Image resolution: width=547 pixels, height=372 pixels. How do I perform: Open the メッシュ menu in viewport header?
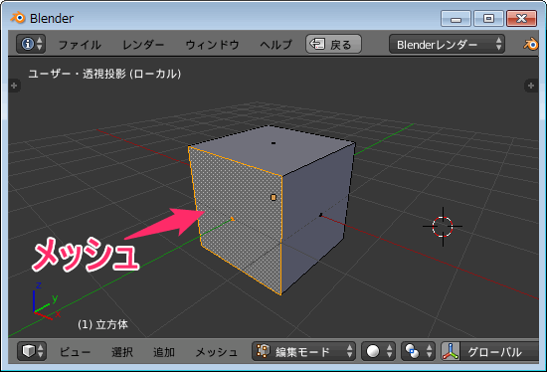tap(216, 352)
